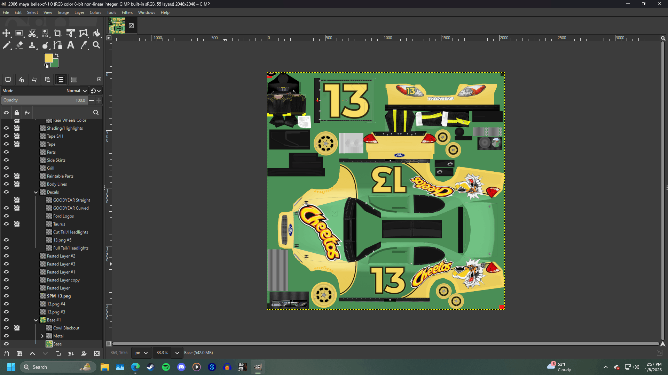The width and height of the screenshot is (668, 375).
Task: Select the Move tool
Action: (6, 33)
